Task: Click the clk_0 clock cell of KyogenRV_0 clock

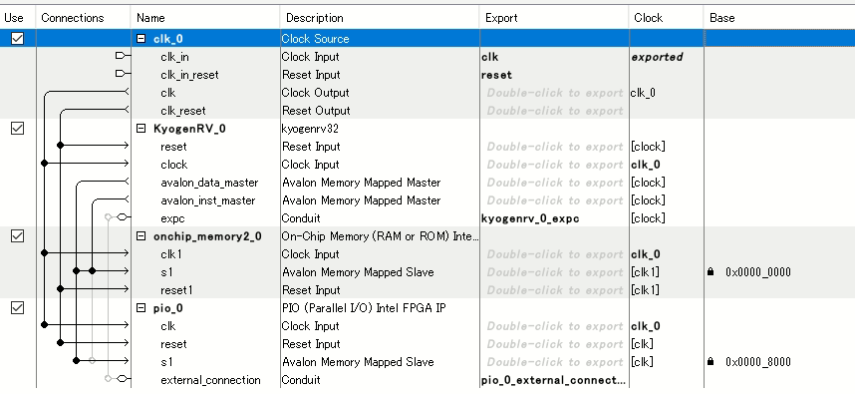Action: 646,165
